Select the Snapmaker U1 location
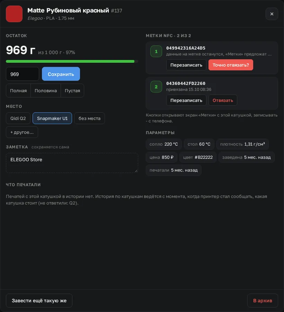Viewport: 284px width, 312px height. [x=52, y=119]
